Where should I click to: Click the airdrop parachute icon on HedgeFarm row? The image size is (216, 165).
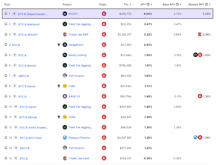tap(59, 45)
